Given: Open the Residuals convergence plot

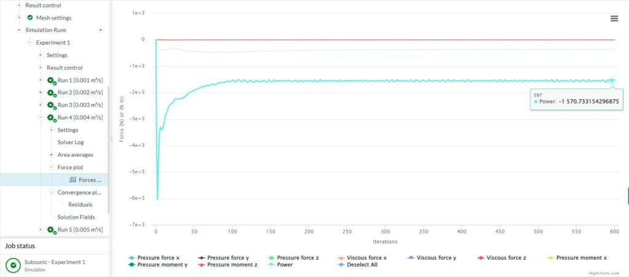Looking at the screenshot, I should coord(80,205).
